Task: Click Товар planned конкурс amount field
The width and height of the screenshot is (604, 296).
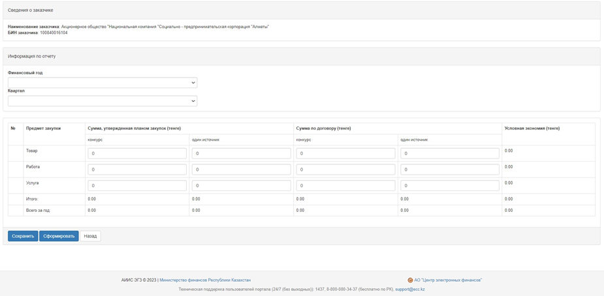Action: click(137, 153)
